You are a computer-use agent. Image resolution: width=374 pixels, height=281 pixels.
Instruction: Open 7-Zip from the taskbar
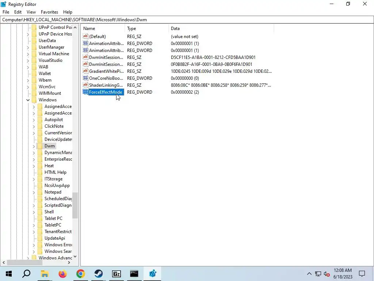click(117, 274)
